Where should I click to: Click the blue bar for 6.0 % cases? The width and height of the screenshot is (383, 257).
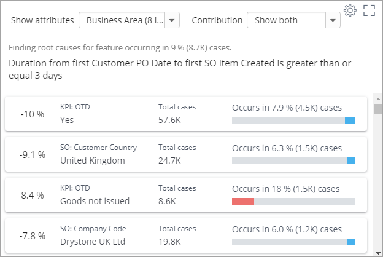click(x=350, y=242)
